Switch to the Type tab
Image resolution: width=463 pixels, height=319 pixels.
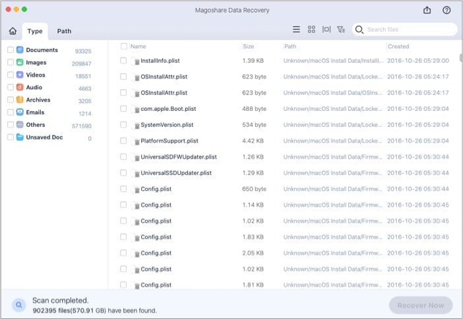(x=35, y=31)
